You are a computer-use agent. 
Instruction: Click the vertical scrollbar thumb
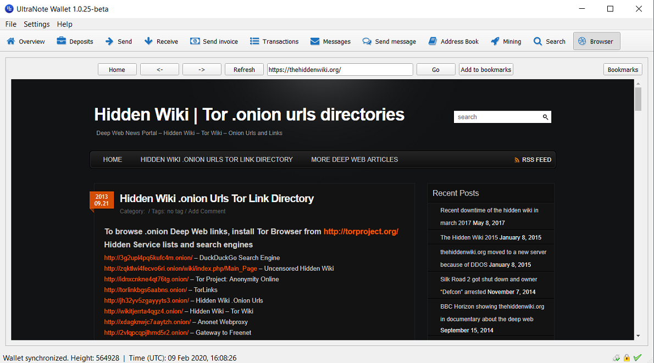[x=638, y=99]
